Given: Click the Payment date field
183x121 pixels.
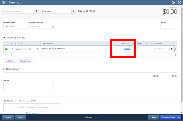Looking at the screenshot, I should coord(15,26).
